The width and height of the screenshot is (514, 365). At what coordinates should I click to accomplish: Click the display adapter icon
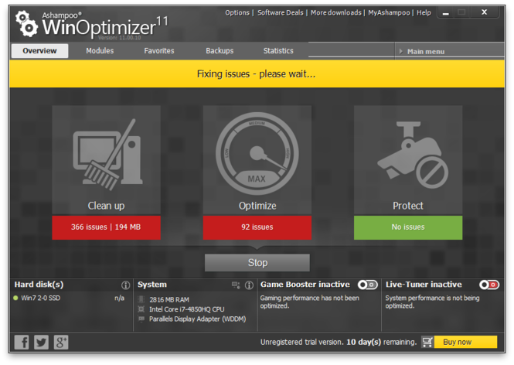(141, 319)
